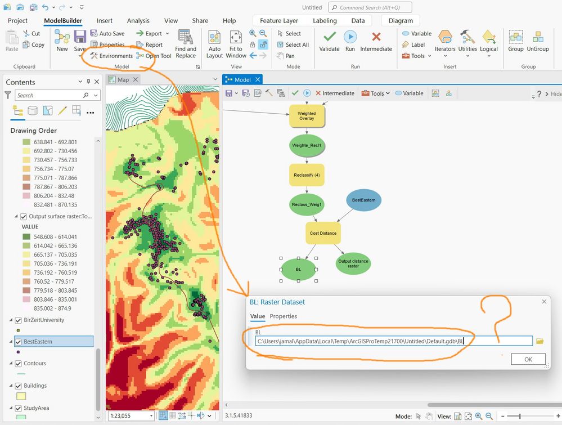Click the Report button
Viewport: 562px width, 425px height.
(150, 44)
